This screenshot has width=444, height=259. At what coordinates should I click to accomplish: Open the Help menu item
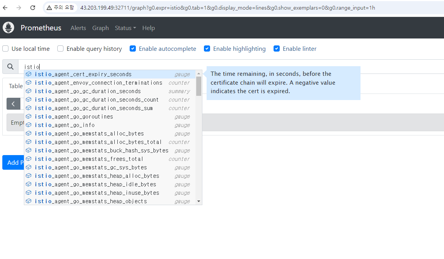pyautogui.click(x=149, y=28)
